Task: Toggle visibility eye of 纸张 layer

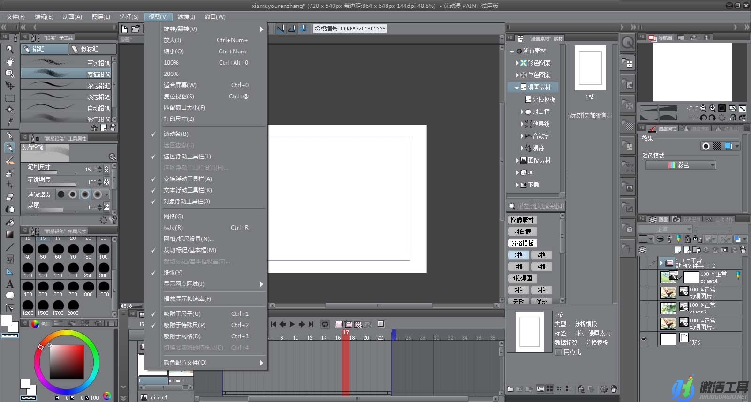Action: click(x=644, y=339)
